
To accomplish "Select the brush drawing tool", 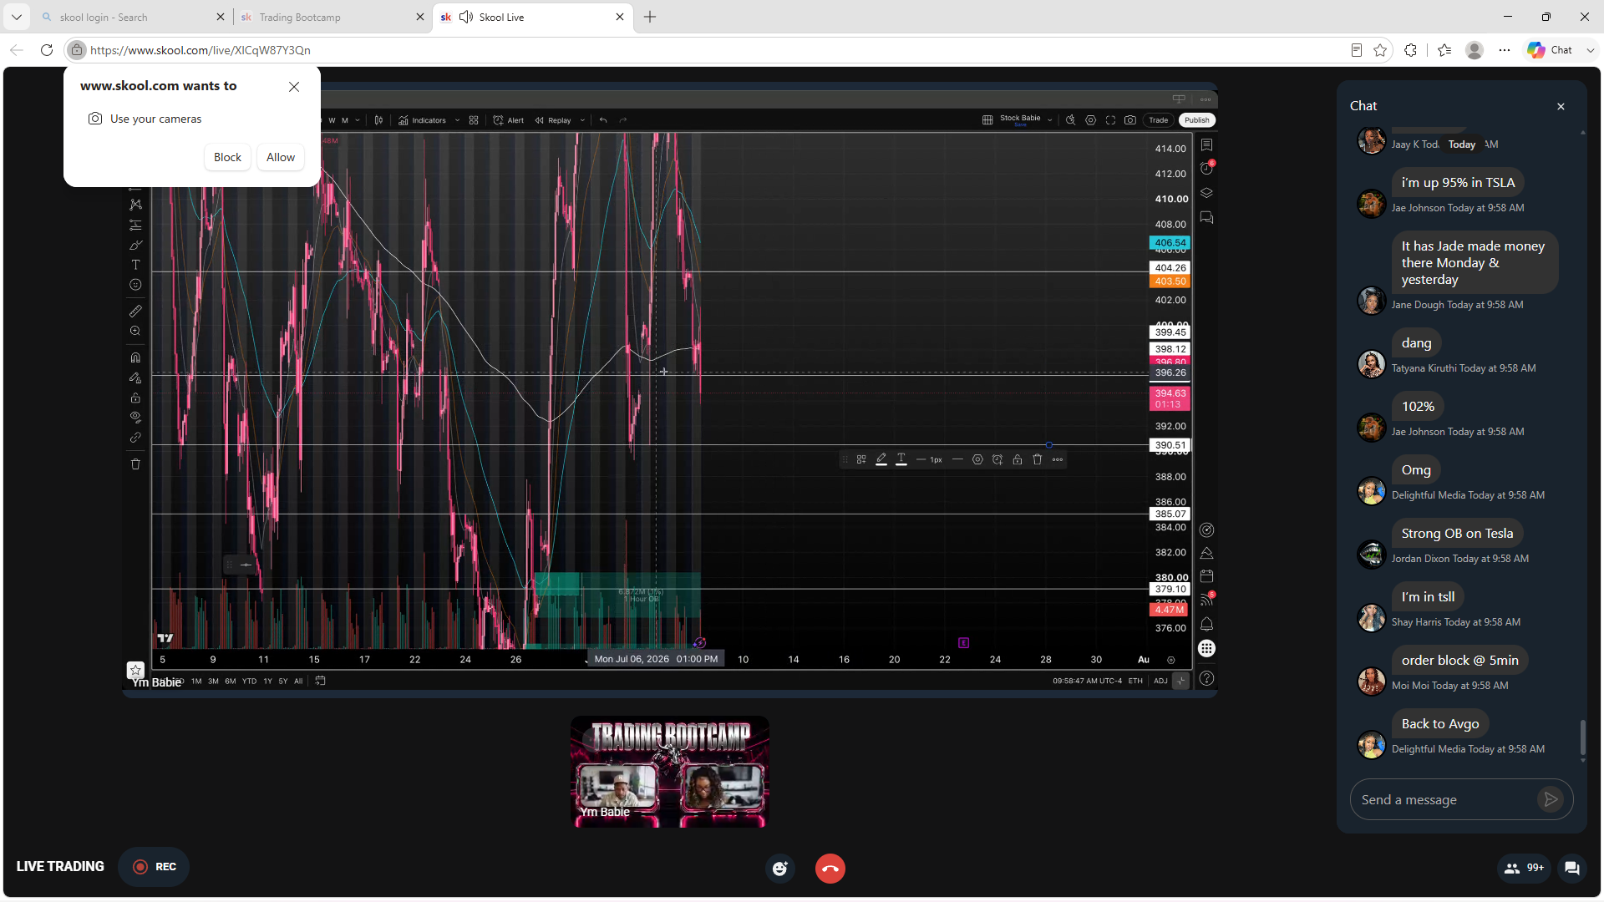I will point(135,245).
